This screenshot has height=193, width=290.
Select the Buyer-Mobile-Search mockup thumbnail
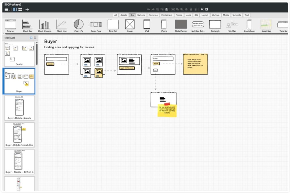19,107
